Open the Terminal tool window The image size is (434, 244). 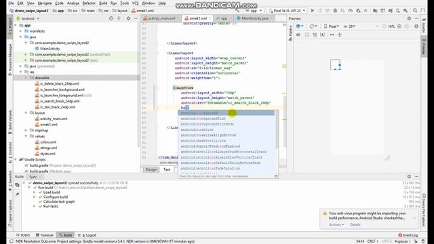tap(44, 235)
